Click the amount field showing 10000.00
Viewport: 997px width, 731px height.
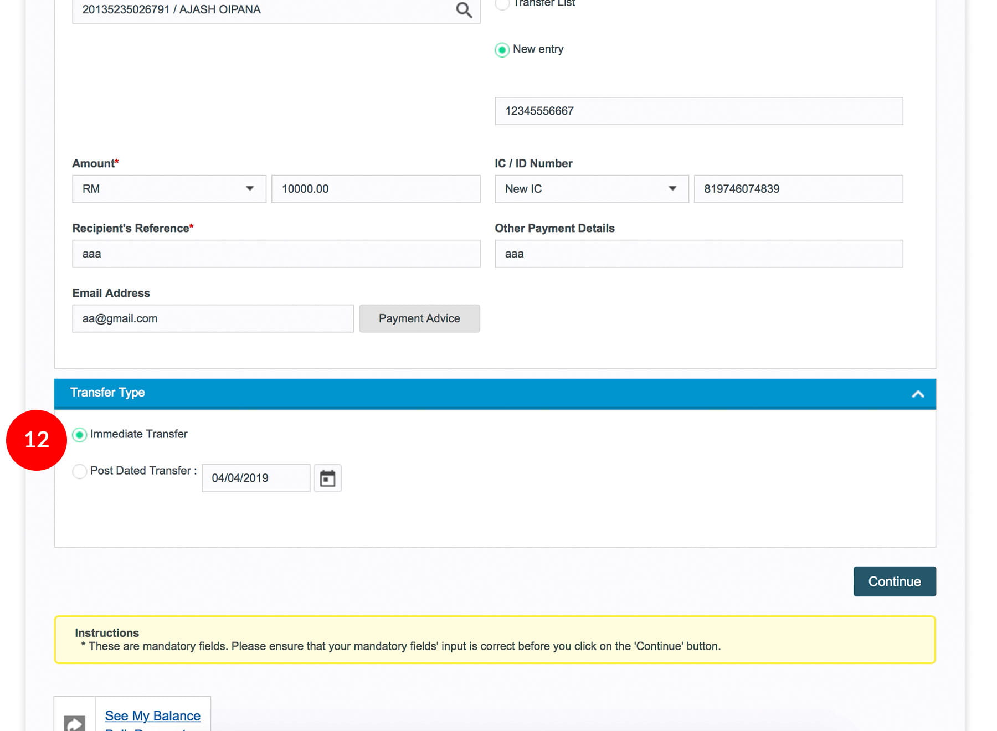376,189
